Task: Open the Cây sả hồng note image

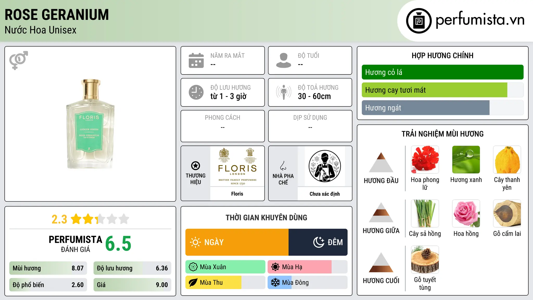Action: click(x=425, y=214)
